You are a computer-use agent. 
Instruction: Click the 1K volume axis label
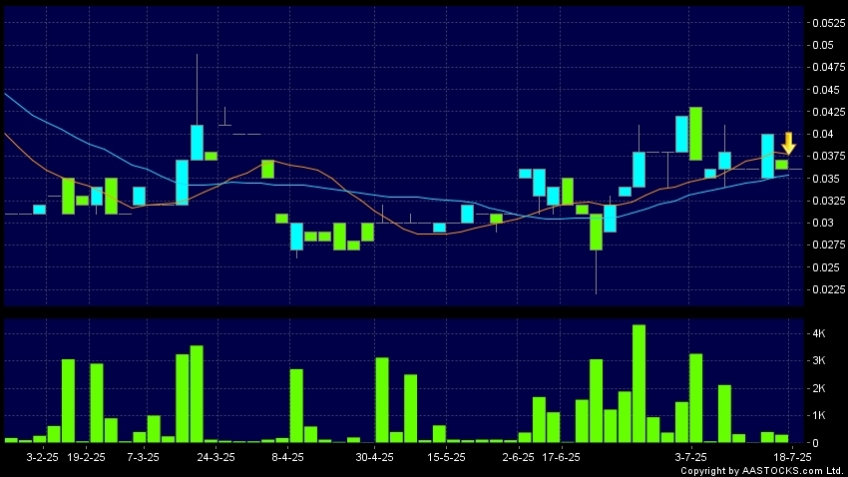pyautogui.click(x=819, y=415)
